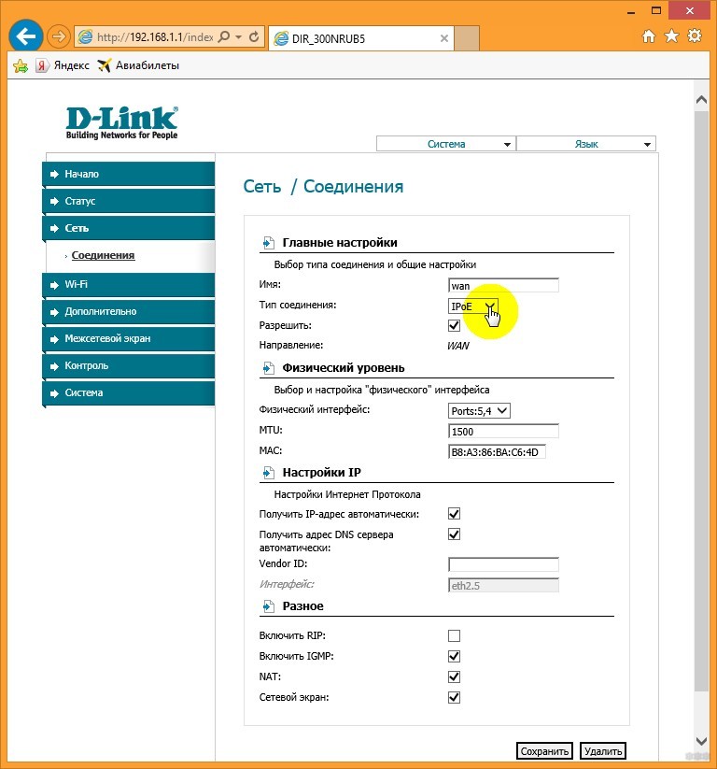Click the Имя field containing wan

[503, 286]
